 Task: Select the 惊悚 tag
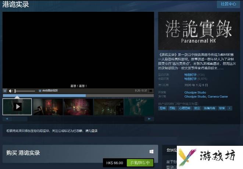click(222, 108)
